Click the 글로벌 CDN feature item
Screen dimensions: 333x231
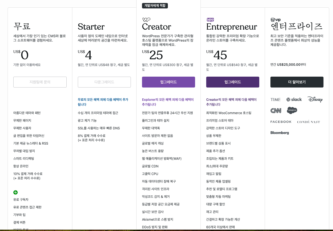click(150, 166)
